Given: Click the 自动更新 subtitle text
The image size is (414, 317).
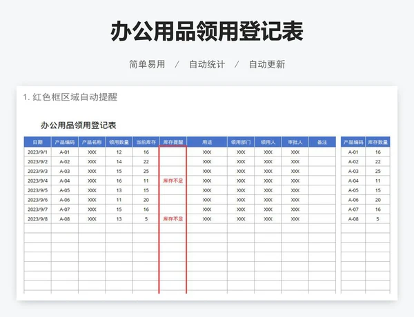Looking at the screenshot, I should point(267,64).
